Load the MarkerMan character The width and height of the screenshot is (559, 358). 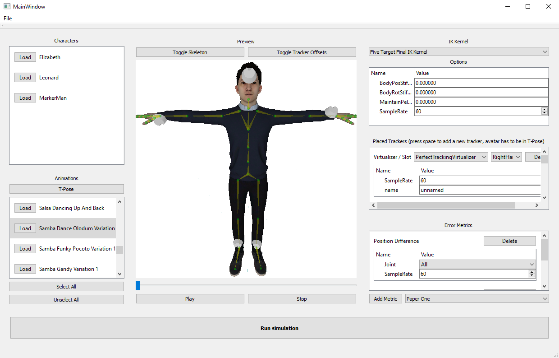coord(25,98)
